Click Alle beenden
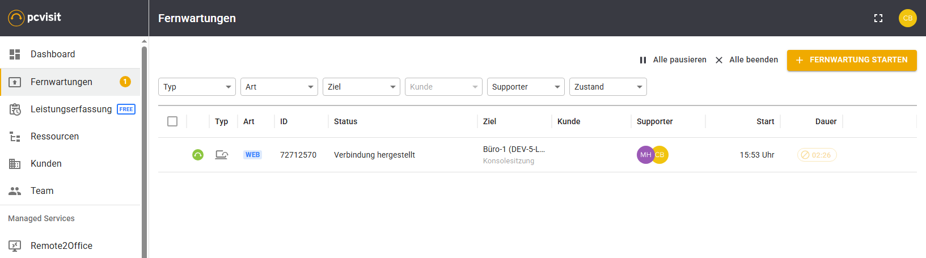This screenshot has width=926, height=258. (747, 60)
